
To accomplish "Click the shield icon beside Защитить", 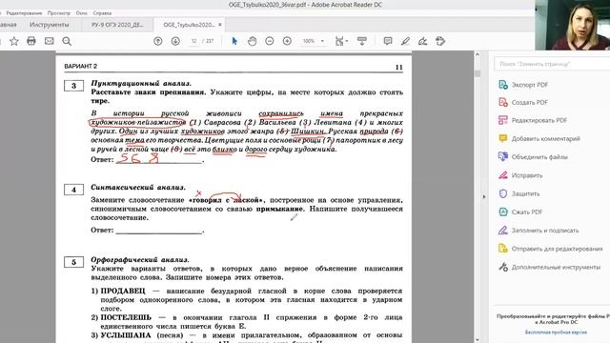I will [503, 193].
